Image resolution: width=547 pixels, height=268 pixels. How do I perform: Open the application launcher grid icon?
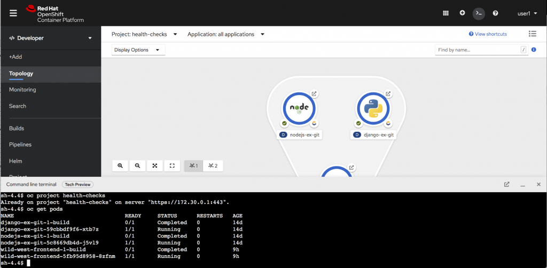[x=446, y=13]
